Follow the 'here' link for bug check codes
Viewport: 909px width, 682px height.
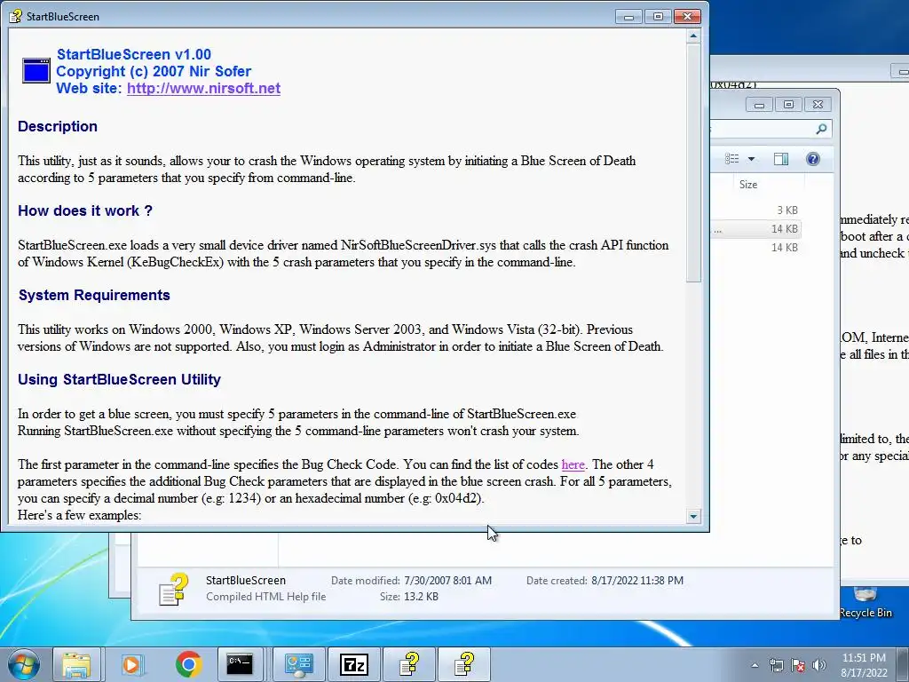[573, 464]
